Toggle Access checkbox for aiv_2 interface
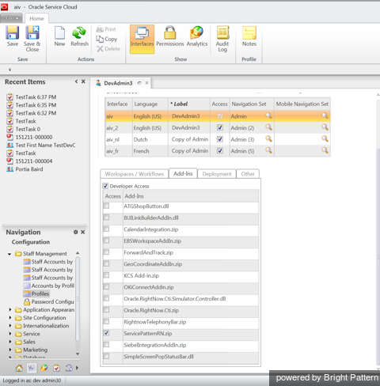Viewport: 380px width, 386px height. (220, 127)
